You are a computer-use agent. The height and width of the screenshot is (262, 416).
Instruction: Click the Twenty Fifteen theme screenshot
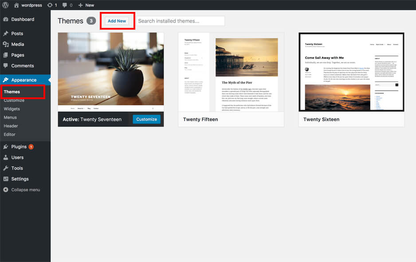(x=231, y=72)
